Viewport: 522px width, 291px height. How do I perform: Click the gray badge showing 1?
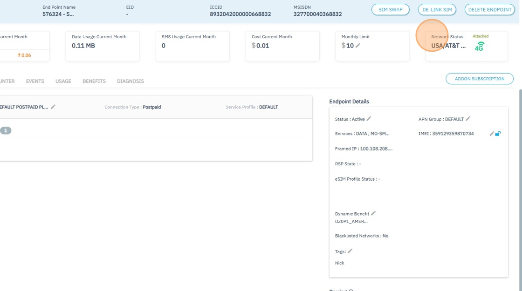(5, 130)
